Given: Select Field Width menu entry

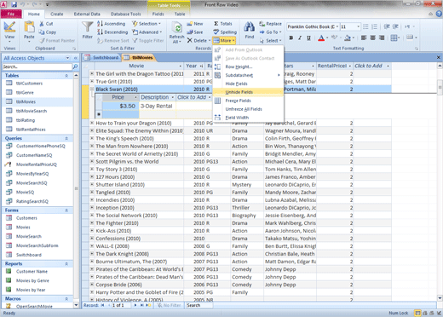Looking at the screenshot, I should [248, 118].
